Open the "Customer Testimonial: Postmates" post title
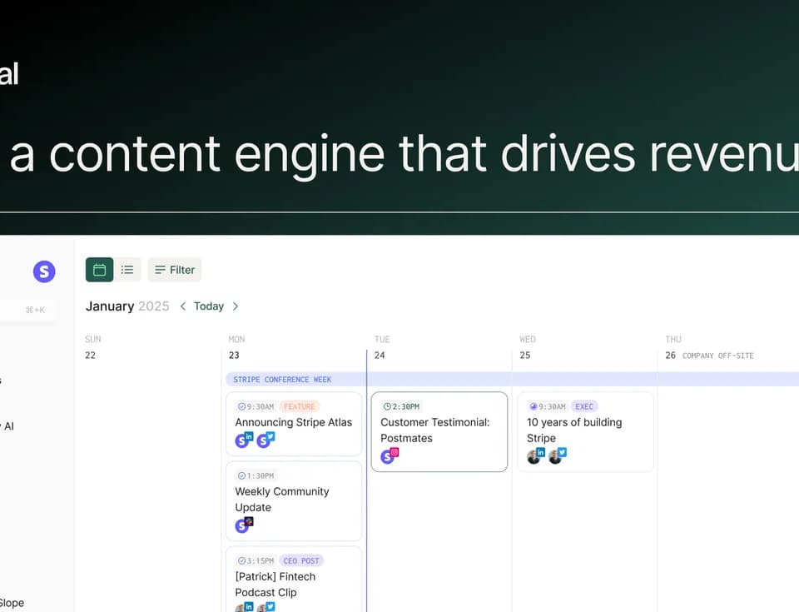Image resolution: width=799 pixels, height=612 pixels. (435, 430)
